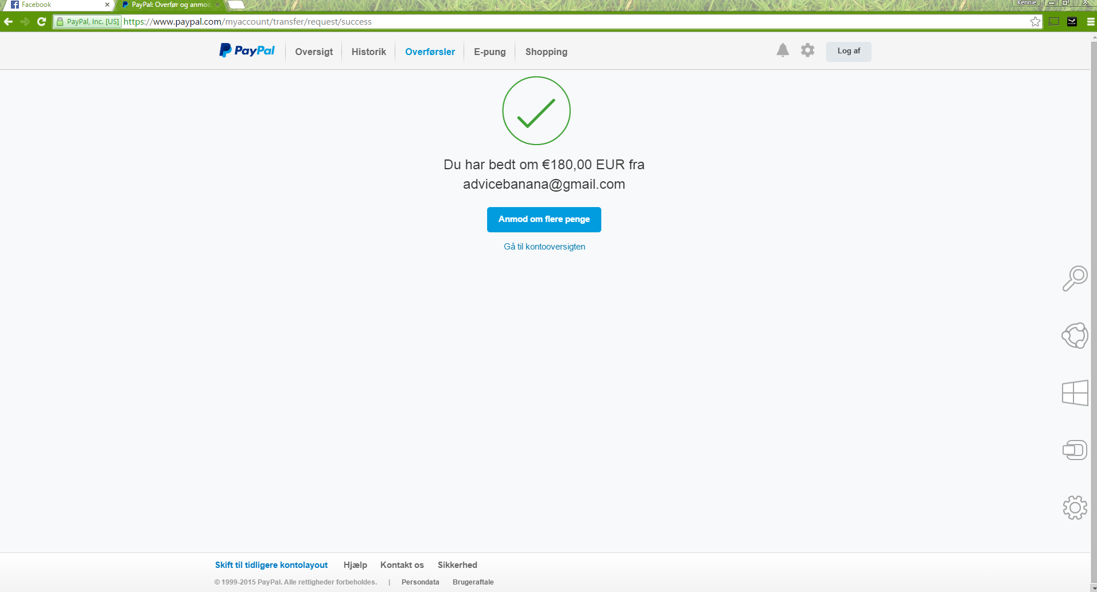Screen dimensions: 1097x592
Task: Click the Log af button
Action: click(848, 51)
